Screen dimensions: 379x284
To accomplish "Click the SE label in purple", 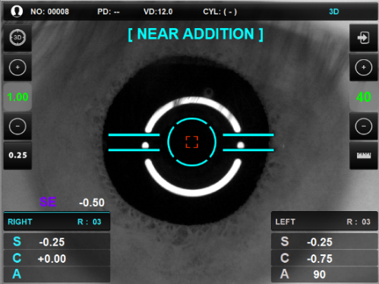I will point(48,202).
